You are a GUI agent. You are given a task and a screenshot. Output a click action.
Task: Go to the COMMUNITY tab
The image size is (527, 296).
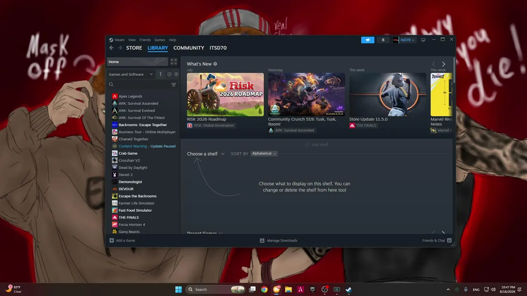click(189, 48)
